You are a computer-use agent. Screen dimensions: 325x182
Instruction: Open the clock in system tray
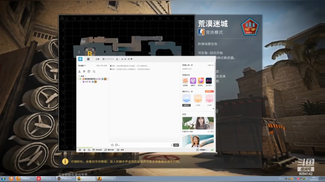point(314,178)
